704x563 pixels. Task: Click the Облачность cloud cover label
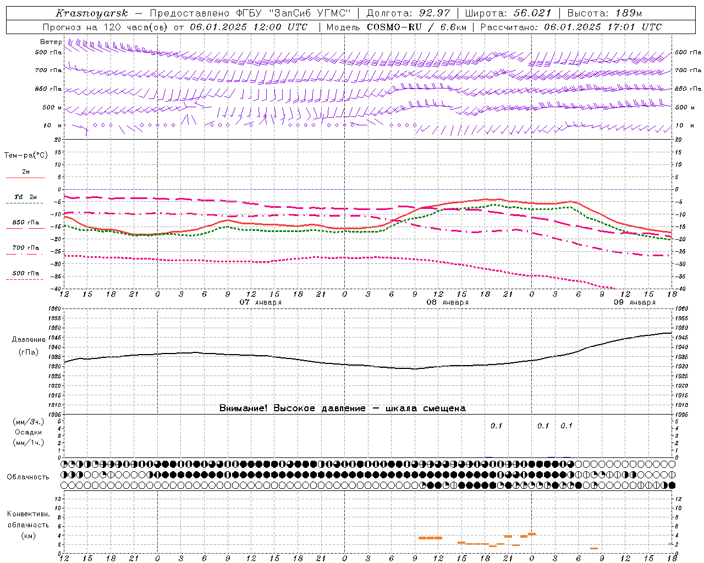pyautogui.click(x=28, y=477)
